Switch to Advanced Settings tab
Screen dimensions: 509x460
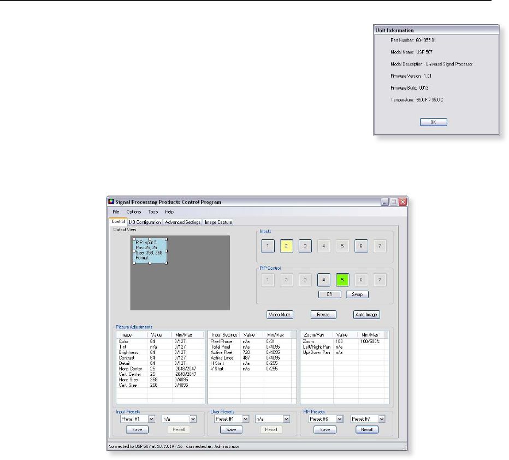click(x=182, y=222)
